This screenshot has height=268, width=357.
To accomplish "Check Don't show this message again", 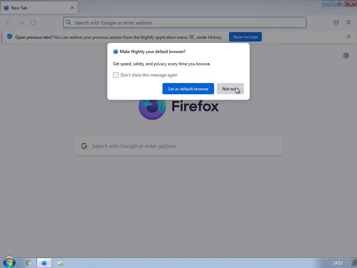I will (116, 75).
